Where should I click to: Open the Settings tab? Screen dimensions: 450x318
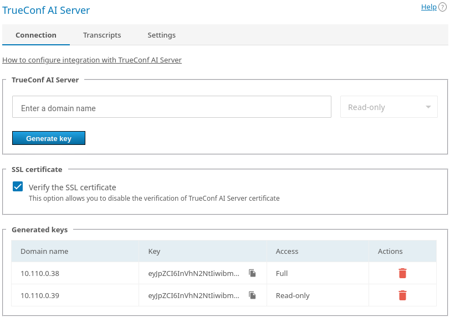pyautogui.click(x=161, y=35)
